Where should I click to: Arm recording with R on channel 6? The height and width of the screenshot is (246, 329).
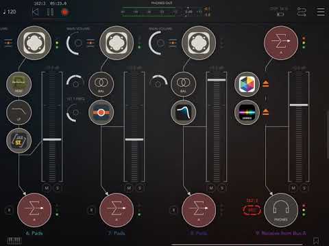9,210
